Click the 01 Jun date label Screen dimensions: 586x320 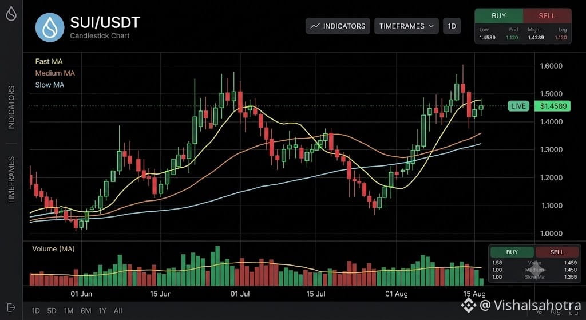(x=81, y=294)
